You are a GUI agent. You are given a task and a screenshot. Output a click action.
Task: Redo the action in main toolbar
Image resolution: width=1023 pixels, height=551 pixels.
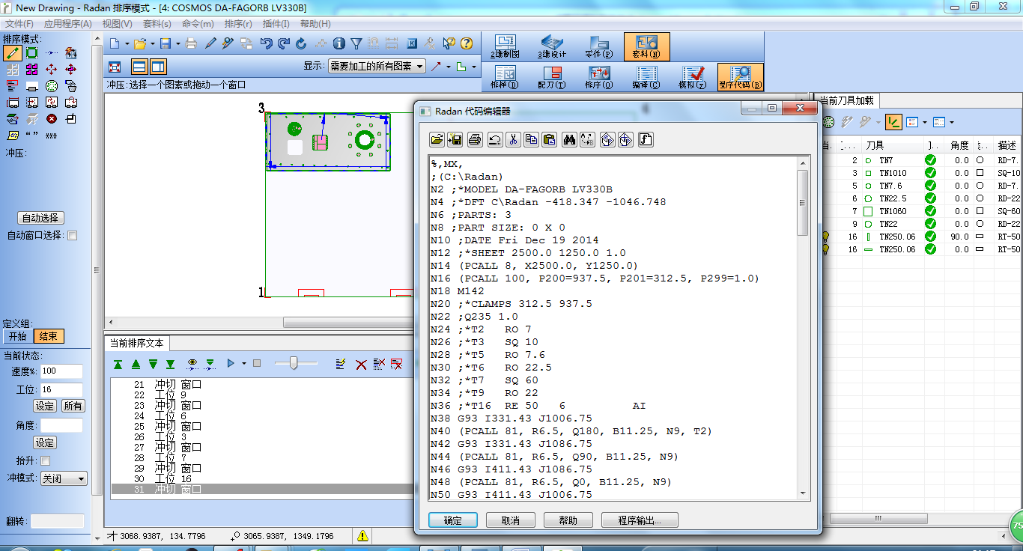pos(283,43)
